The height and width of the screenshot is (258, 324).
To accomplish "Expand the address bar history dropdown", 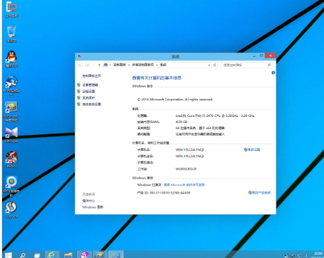I will [x=209, y=65].
